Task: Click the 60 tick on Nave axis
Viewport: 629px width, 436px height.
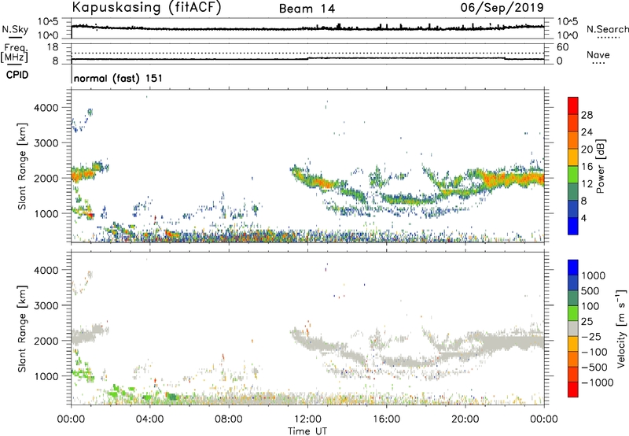Action: (562, 47)
